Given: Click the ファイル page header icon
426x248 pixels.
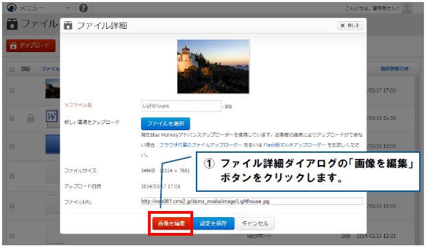Looking at the screenshot, I should click(x=12, y=24).
